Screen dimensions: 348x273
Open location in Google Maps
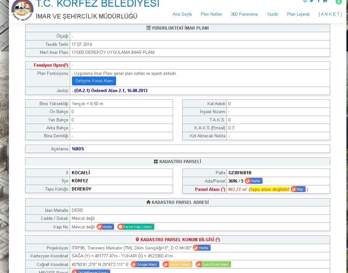[x=145, y=264]
